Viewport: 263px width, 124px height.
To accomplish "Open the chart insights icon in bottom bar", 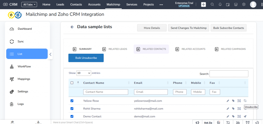I will 219,122.
